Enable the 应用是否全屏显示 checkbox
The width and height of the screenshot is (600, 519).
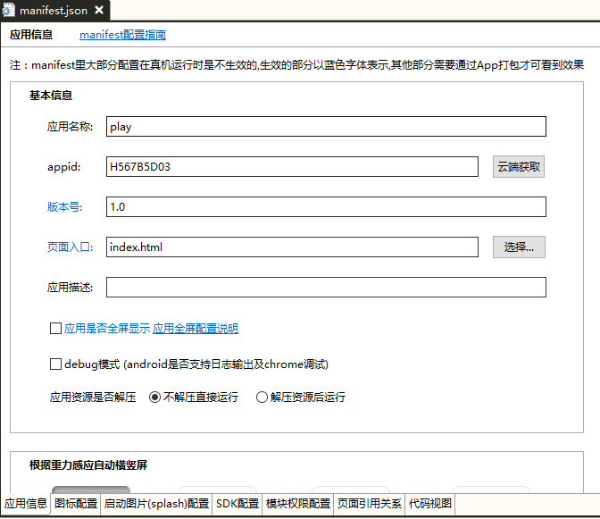pos(56,329)
